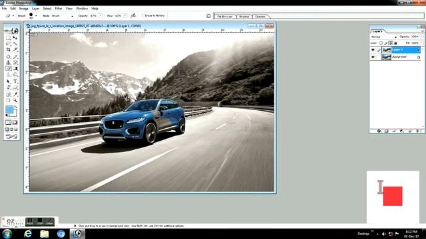This screenshot has width=426, height=239.
Task: Toggle the airbrush option in options bar
Action: (x=133, y=16)
